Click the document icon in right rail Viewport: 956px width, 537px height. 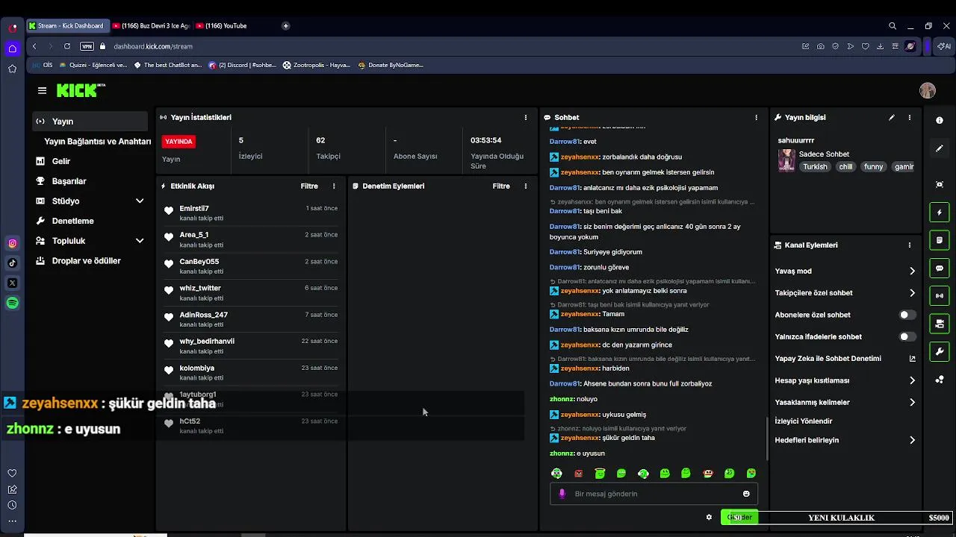click(x=940, y=240)
